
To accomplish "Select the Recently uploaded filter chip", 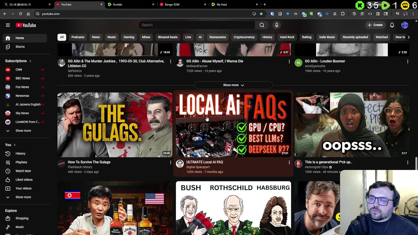I will (x=355, y=37).
